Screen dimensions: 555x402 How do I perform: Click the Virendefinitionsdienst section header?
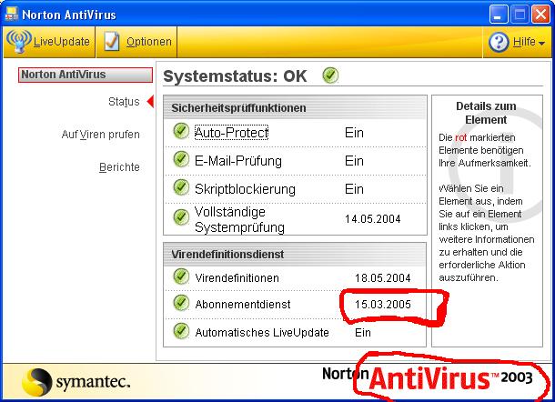click(295, 254)
